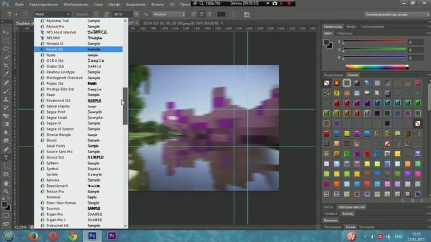The width and height of the screenshot is (431, 242).
Task: Open Google Chrome from the taskbar
Action: click(73, 236)
